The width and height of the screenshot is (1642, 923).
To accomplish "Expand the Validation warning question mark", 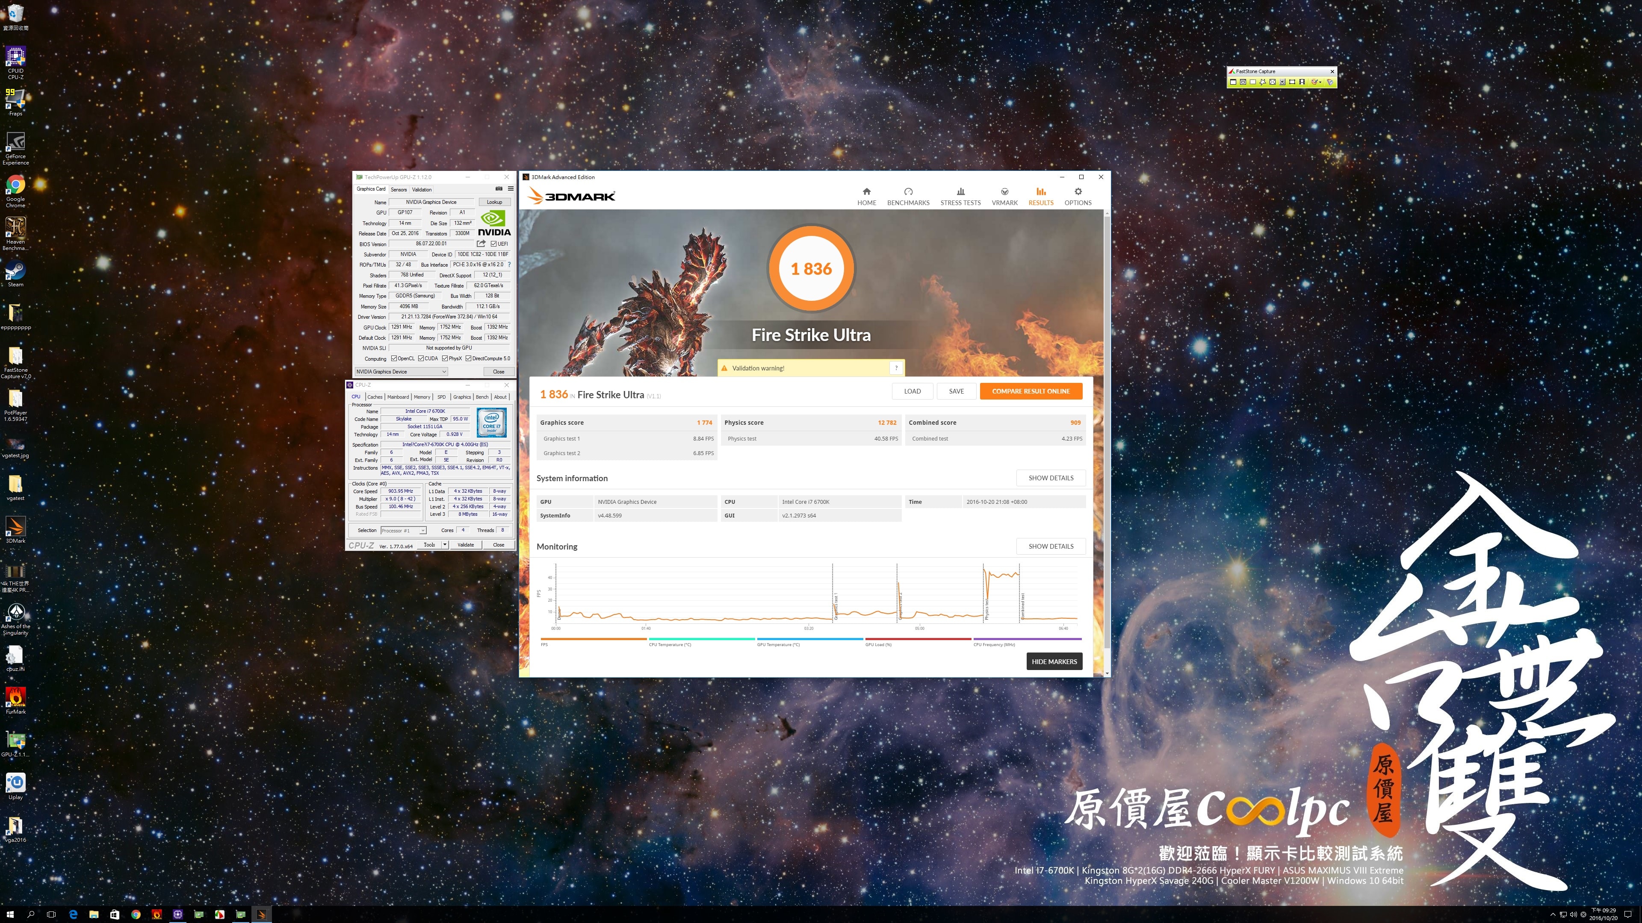I will point(896,367).
